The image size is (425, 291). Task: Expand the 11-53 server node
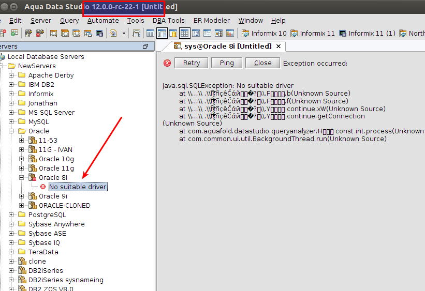coord(22,140)
